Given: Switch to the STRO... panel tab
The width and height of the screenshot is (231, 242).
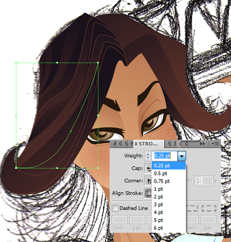Looking at the screenshot, I should (148, 144).
